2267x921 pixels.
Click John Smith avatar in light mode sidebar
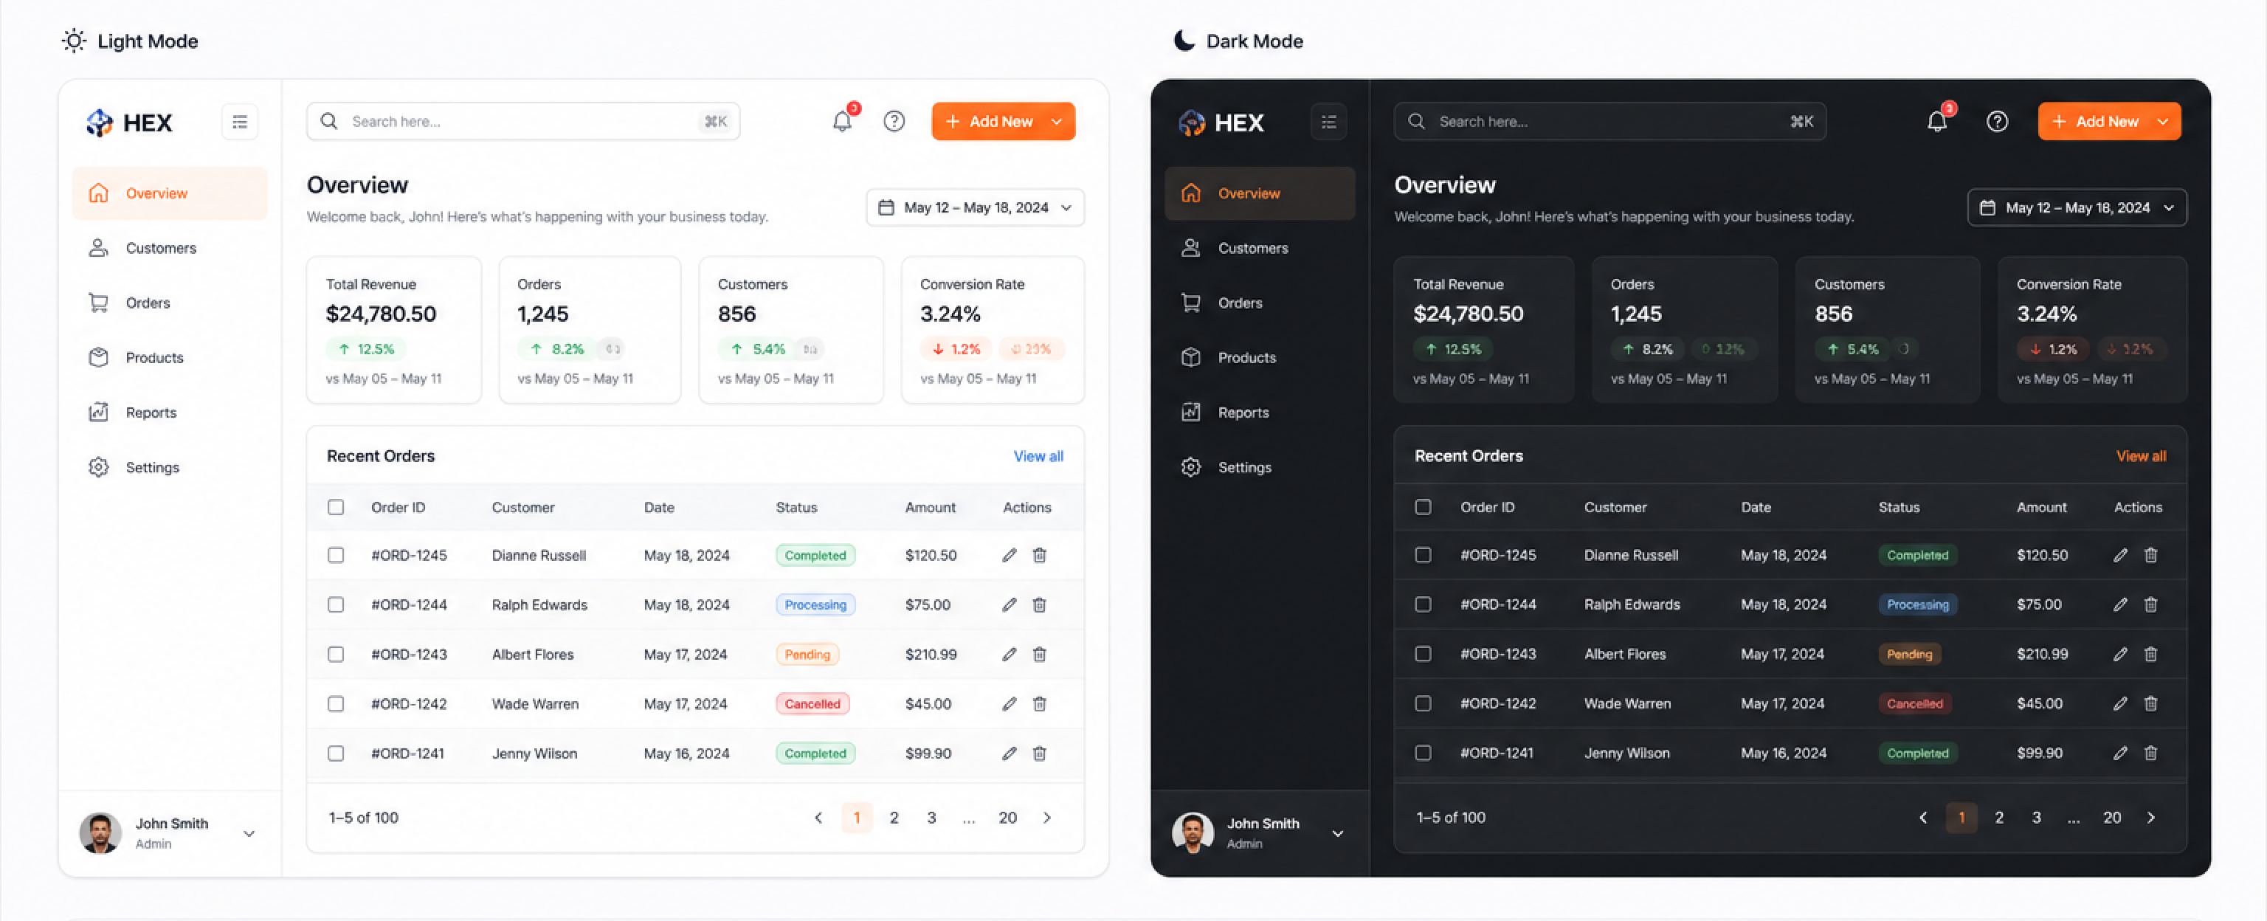pyautogui.click(x=100, y=833)
